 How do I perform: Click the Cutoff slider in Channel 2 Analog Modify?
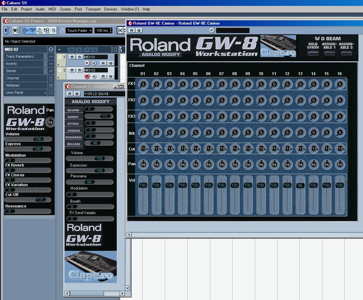click(x=99, y=116)
